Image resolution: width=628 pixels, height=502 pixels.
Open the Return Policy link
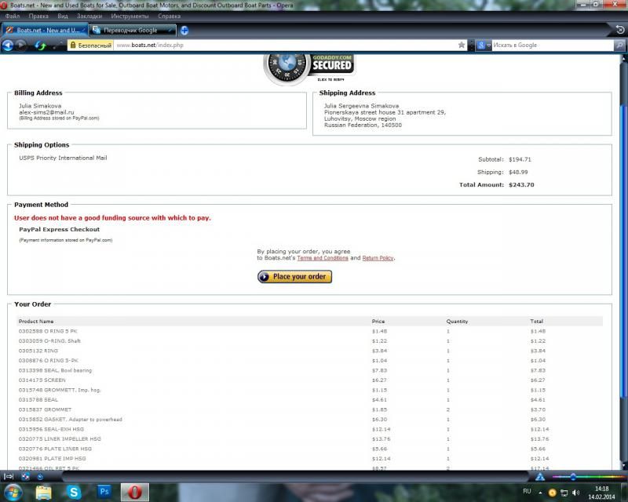pyautogui.click(x=378, y=258)
